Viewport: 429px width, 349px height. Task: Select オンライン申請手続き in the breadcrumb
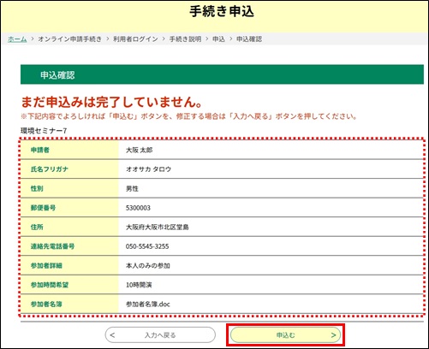click(69, 39)
